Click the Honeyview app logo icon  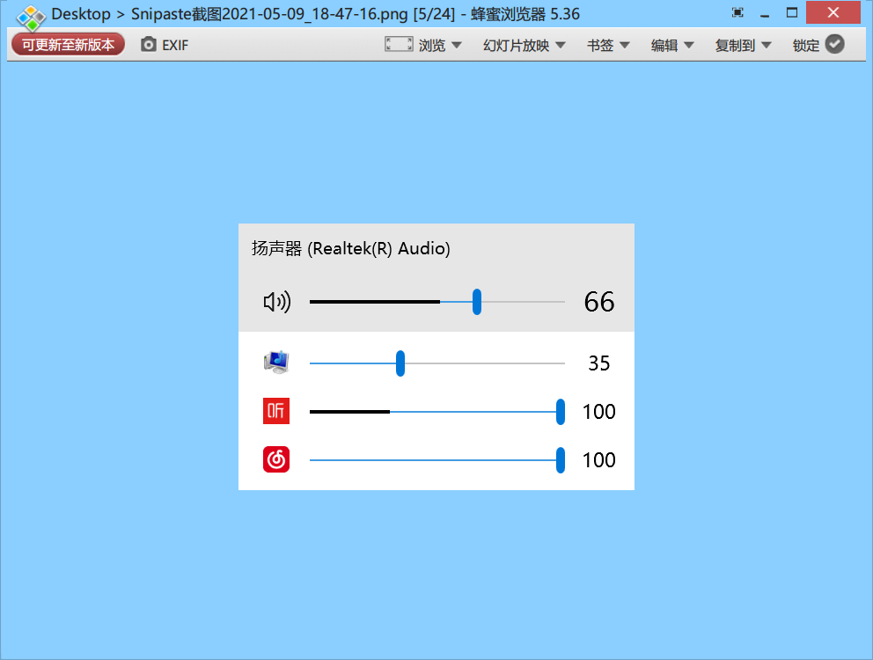click(x=31, y=18)
